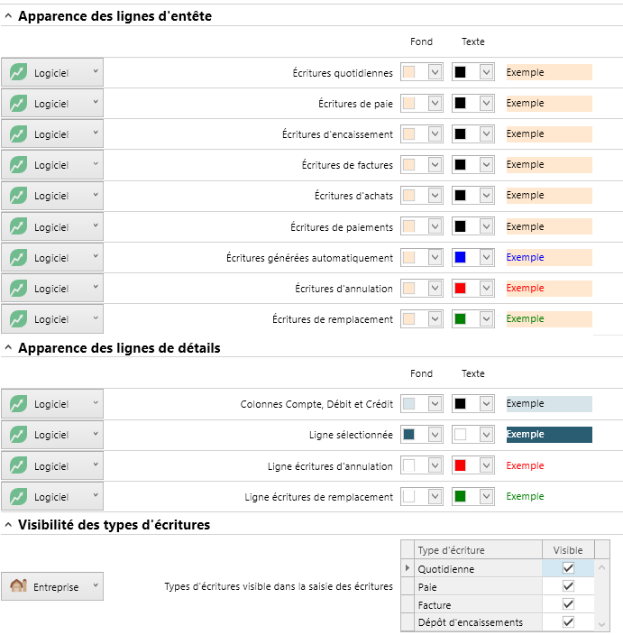Click Dépôt d'encaissements row text
Image resolution: width=623 pixels, height=635 pixels.
tap(471, 622)
